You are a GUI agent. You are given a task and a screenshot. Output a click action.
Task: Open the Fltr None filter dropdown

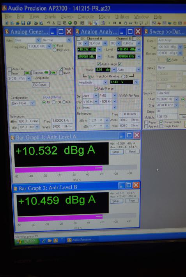coord(115,107)
